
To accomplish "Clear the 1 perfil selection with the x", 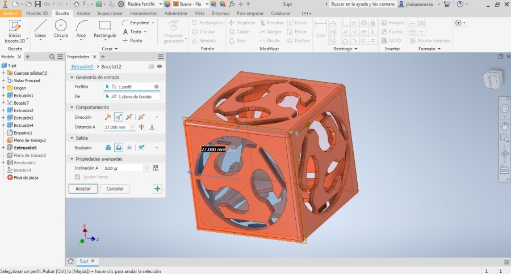I will point(157,87).
